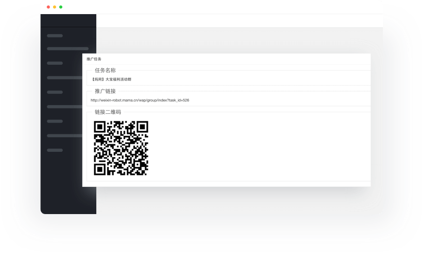Click the 推广链接 section label
Image resolution: width=423 pixels, height=253 pixels.
105,91
